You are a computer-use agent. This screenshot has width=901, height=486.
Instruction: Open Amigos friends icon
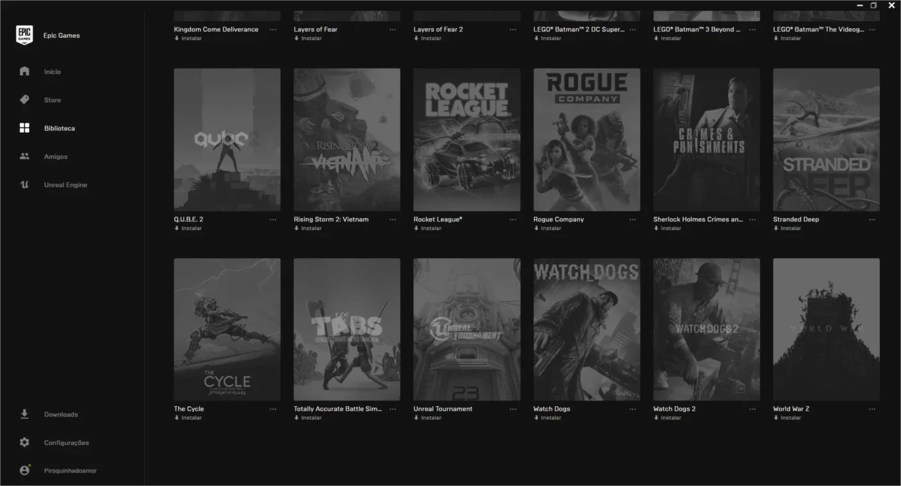tap(24, 156)
